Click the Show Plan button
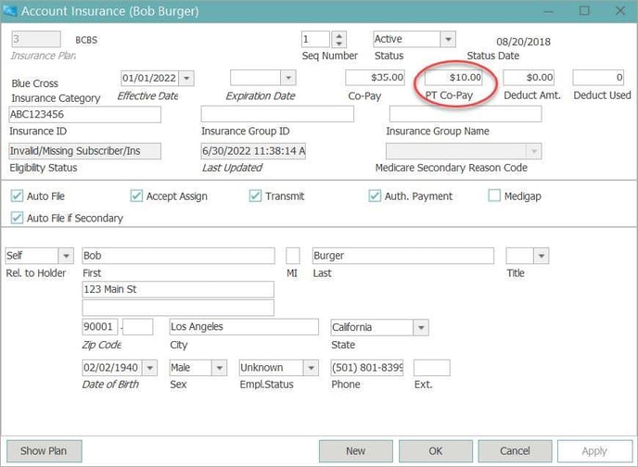 click(45, 451)
